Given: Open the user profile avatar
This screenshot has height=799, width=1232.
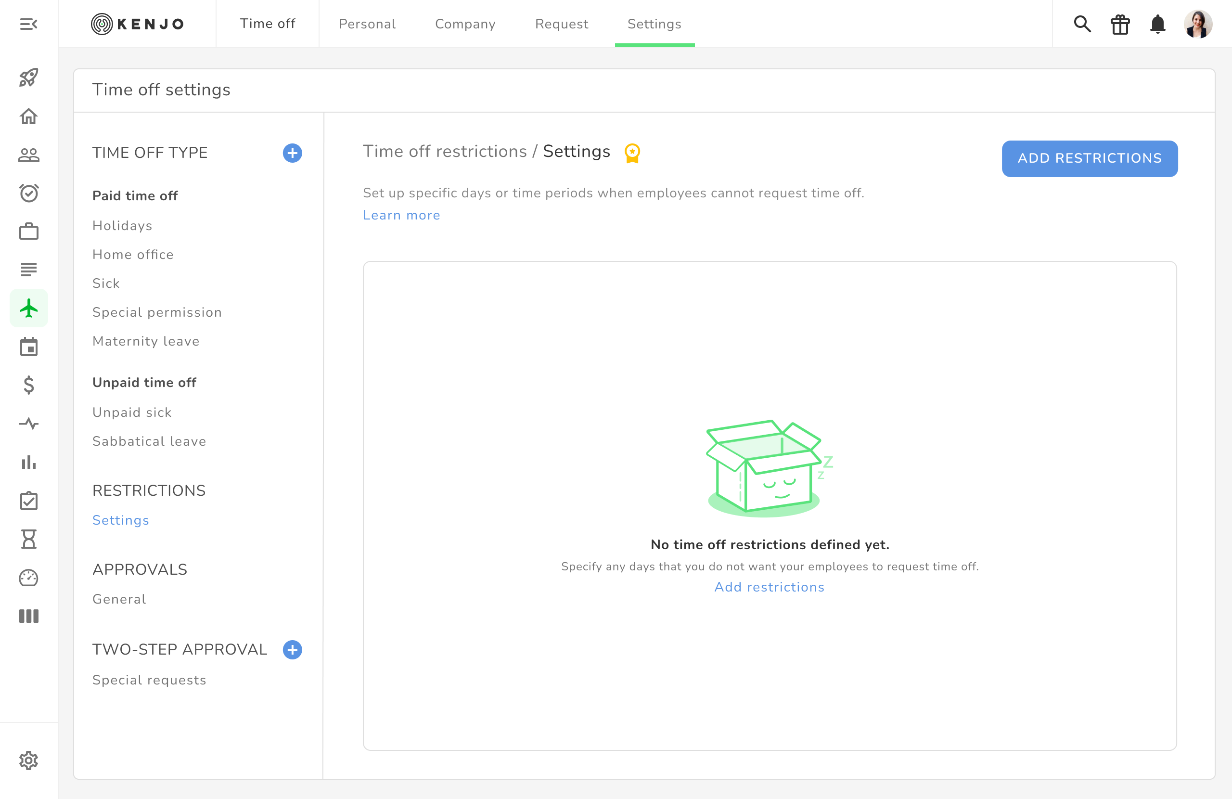Looking at the screenshot, I should (x=1197, y=25).
